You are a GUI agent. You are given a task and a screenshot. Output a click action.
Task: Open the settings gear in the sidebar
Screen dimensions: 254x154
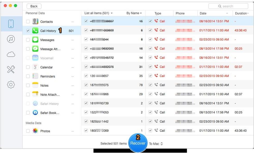coord(11,84)
